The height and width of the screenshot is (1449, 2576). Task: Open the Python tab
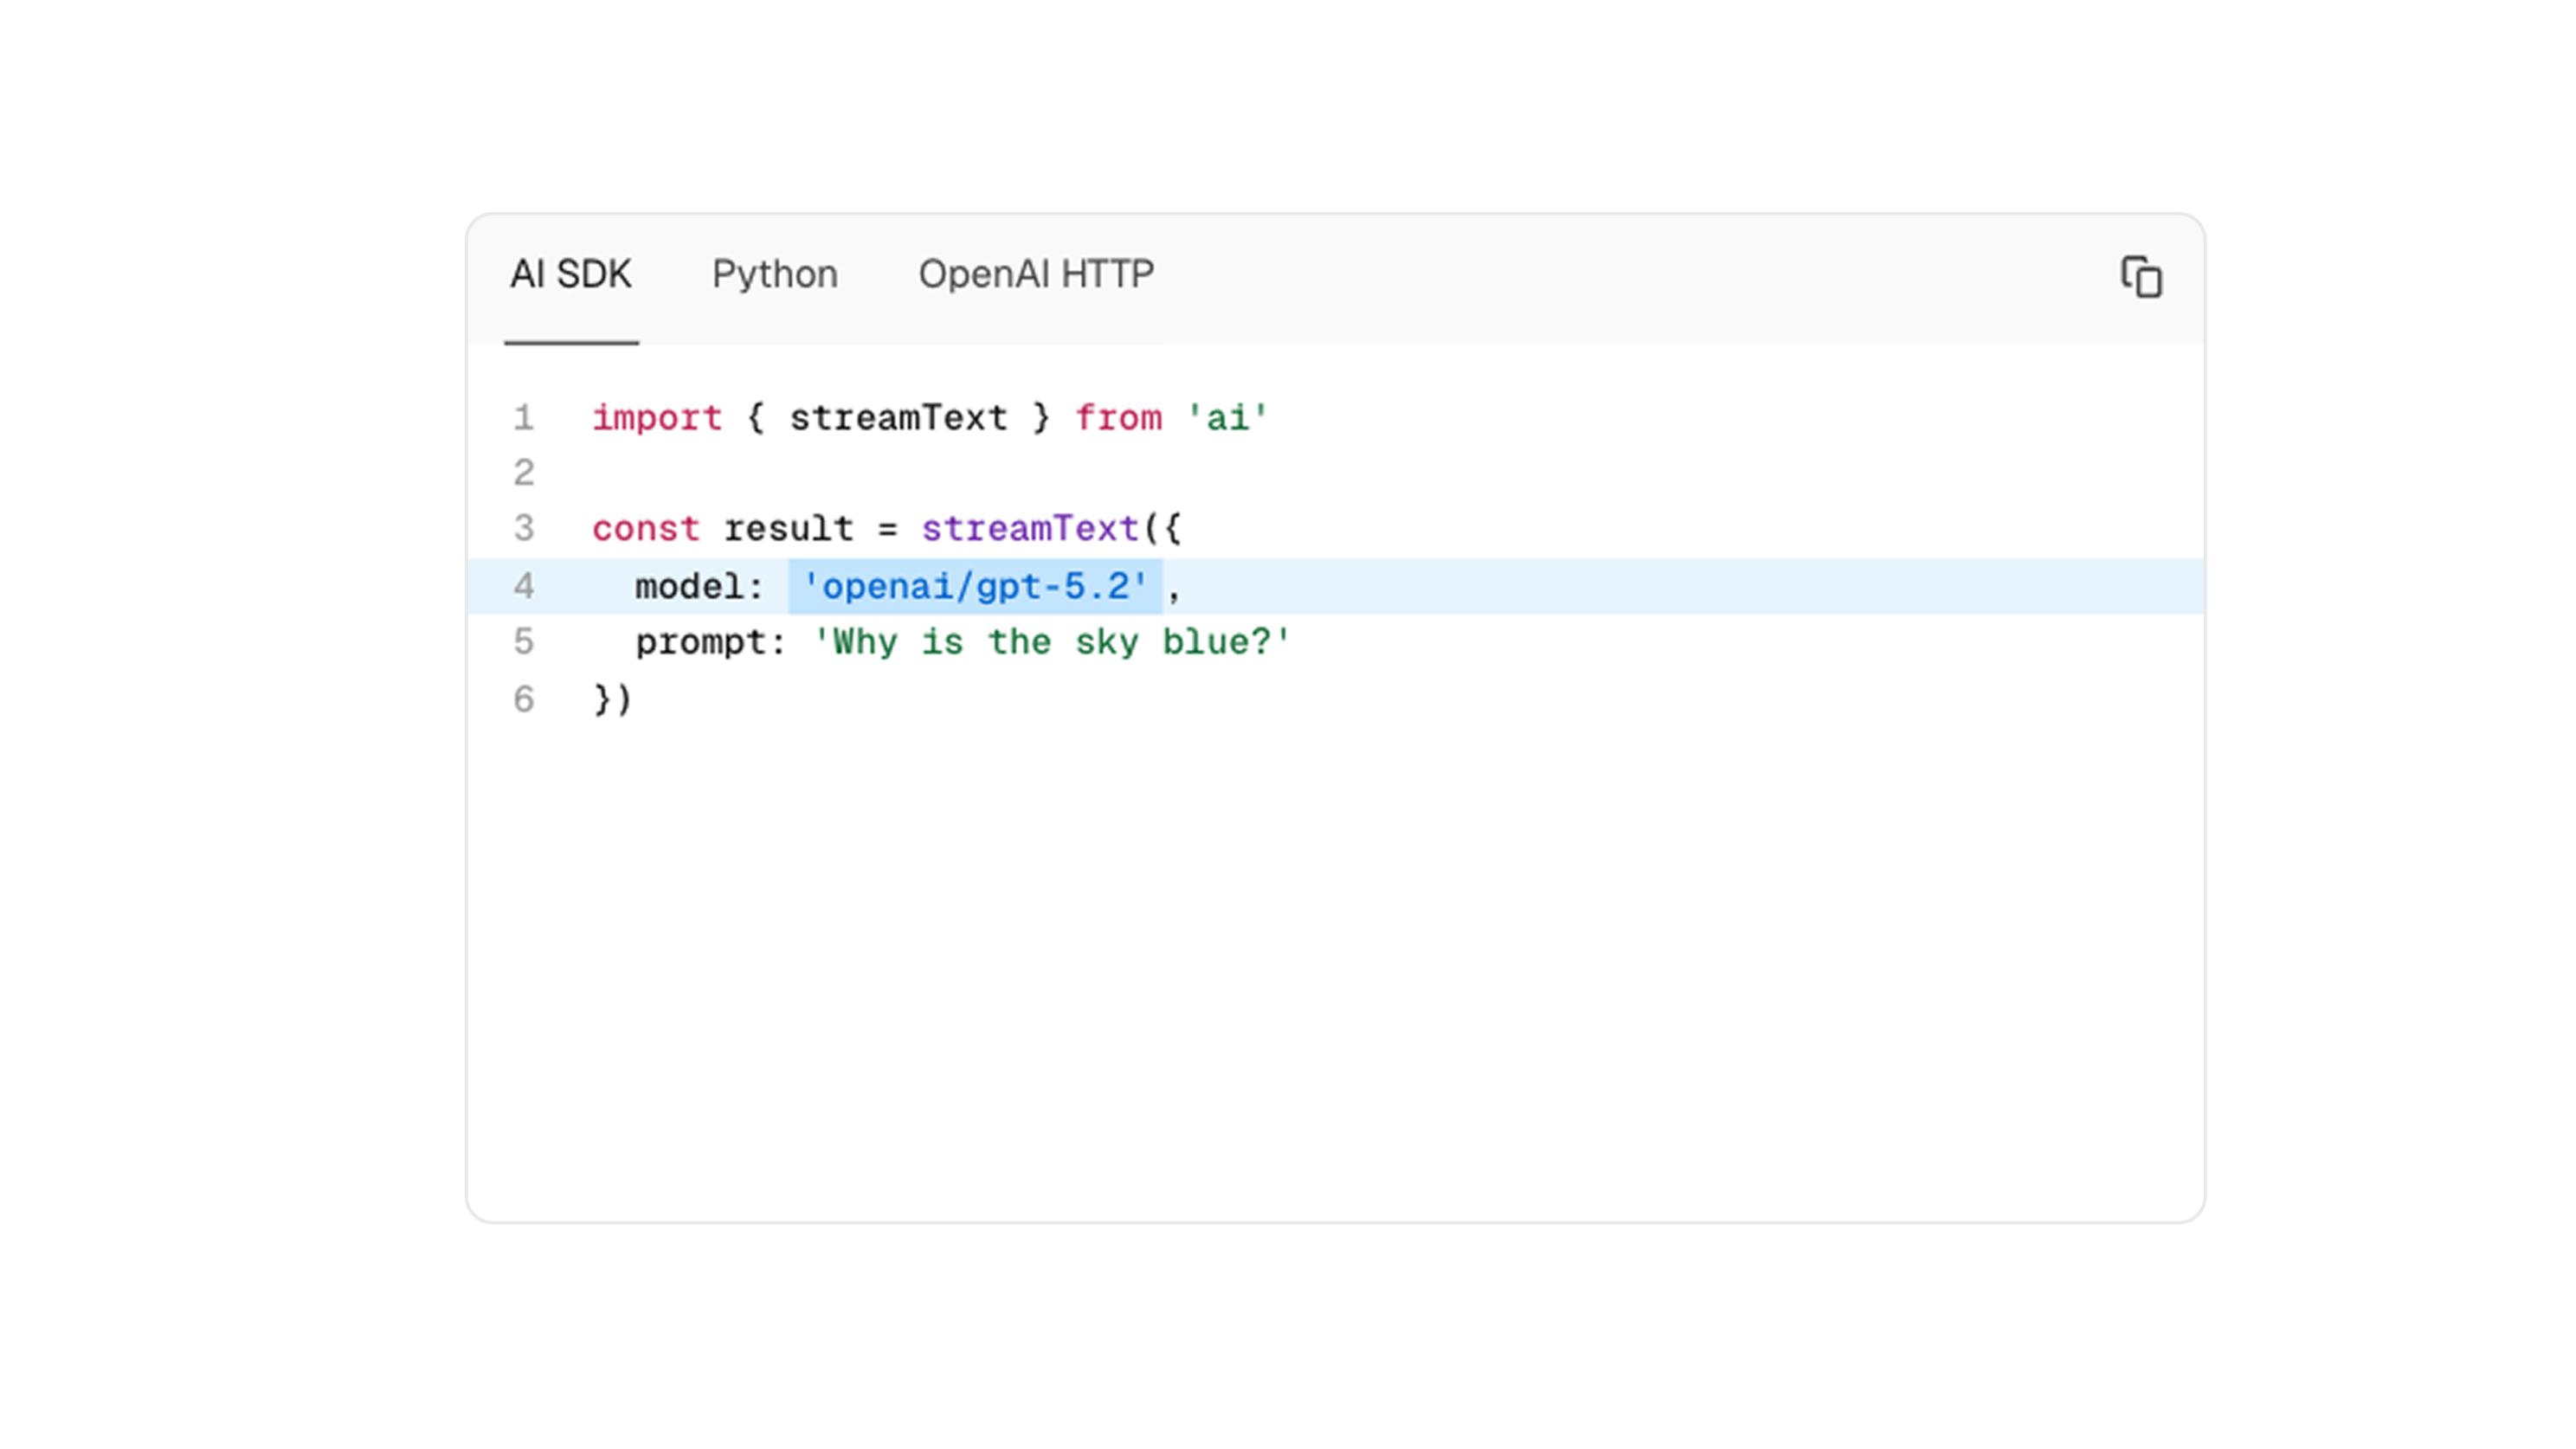point(774,274)
